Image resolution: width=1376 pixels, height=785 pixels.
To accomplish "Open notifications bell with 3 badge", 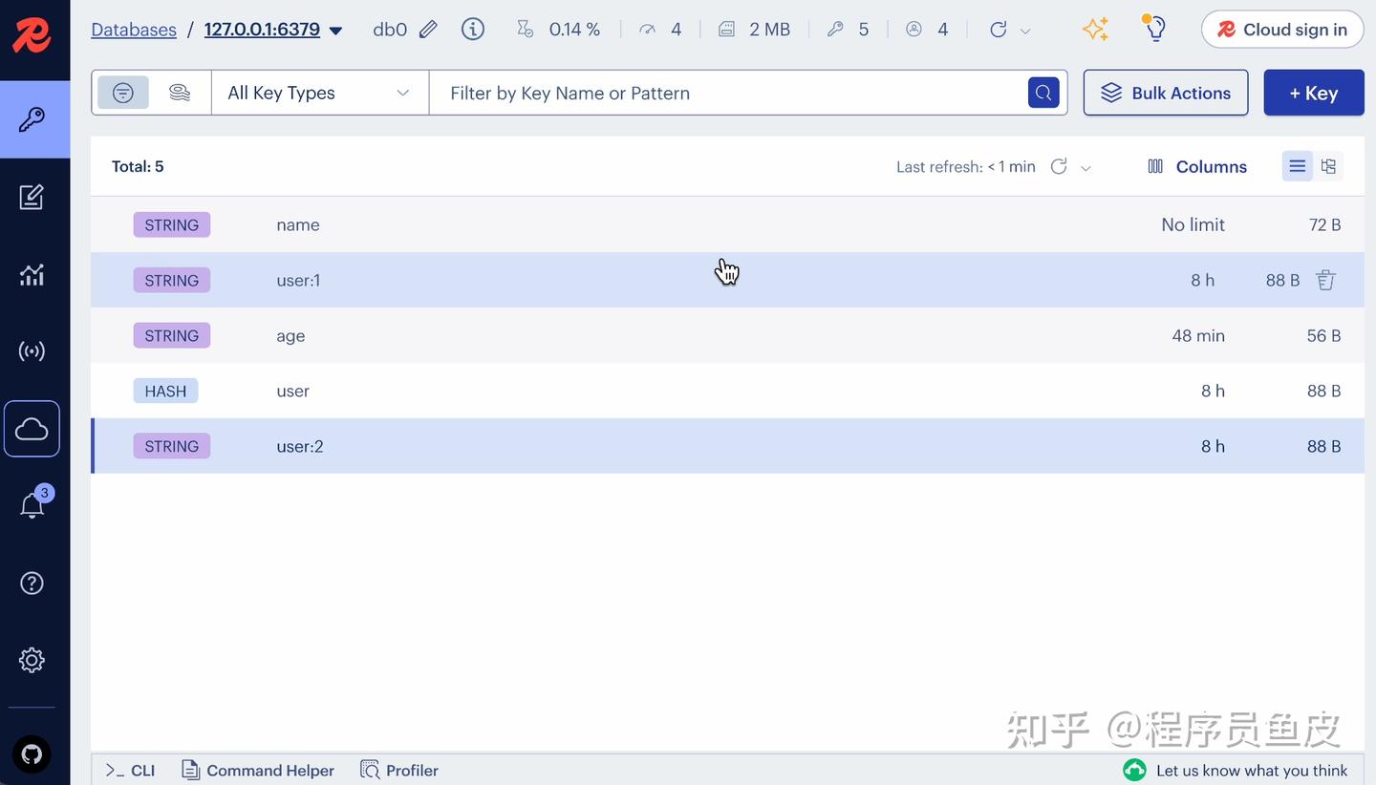I will pyautogui.click(x=32, y=505).
